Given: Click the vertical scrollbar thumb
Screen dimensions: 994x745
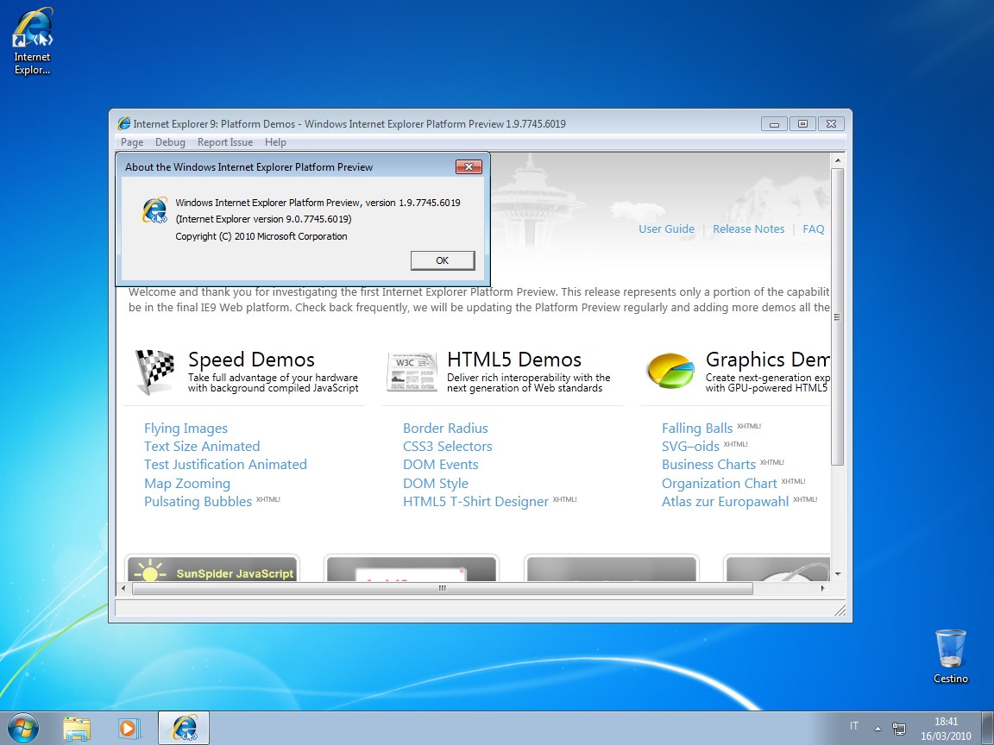Looking at the screenshot, I should [838, 316].
